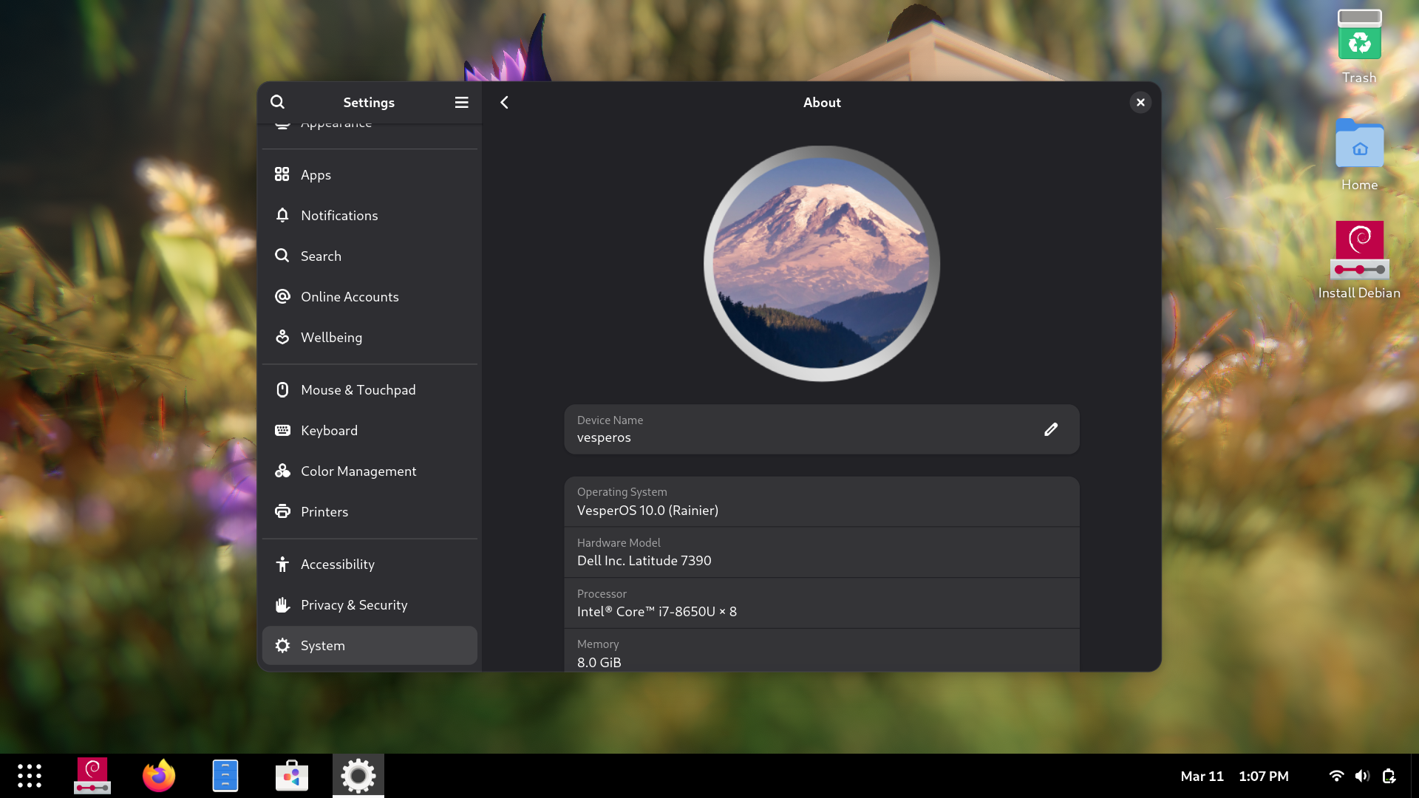Click the 'Settings' sidebar title
Image resolution: width=1419 pixels, height=798 pixels.
(369, 102)
